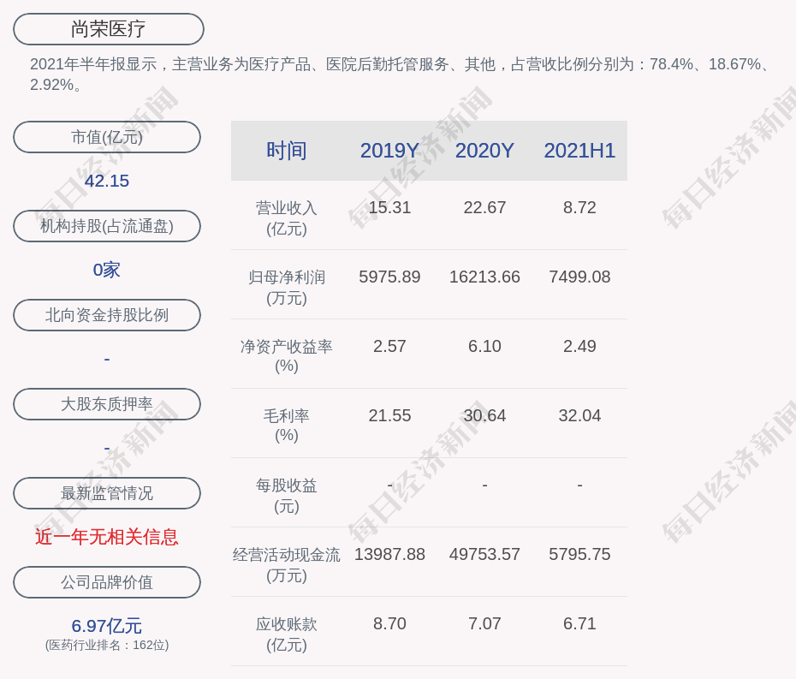
Task: Select the 2020Y column header
Action: tap(484, 151)
